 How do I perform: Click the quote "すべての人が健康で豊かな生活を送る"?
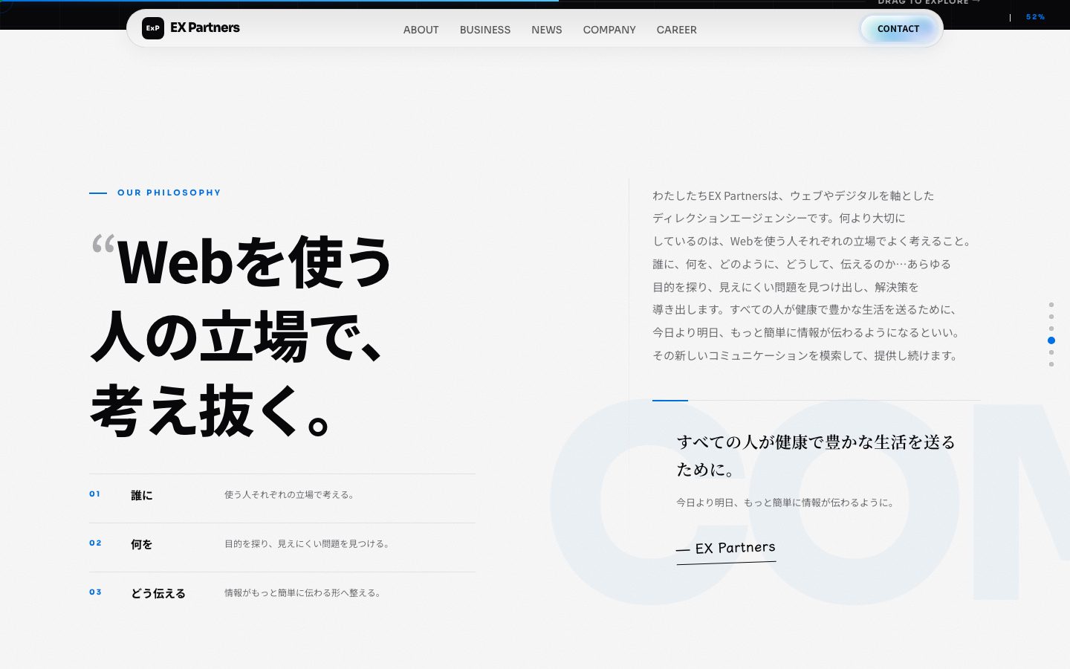816,442
